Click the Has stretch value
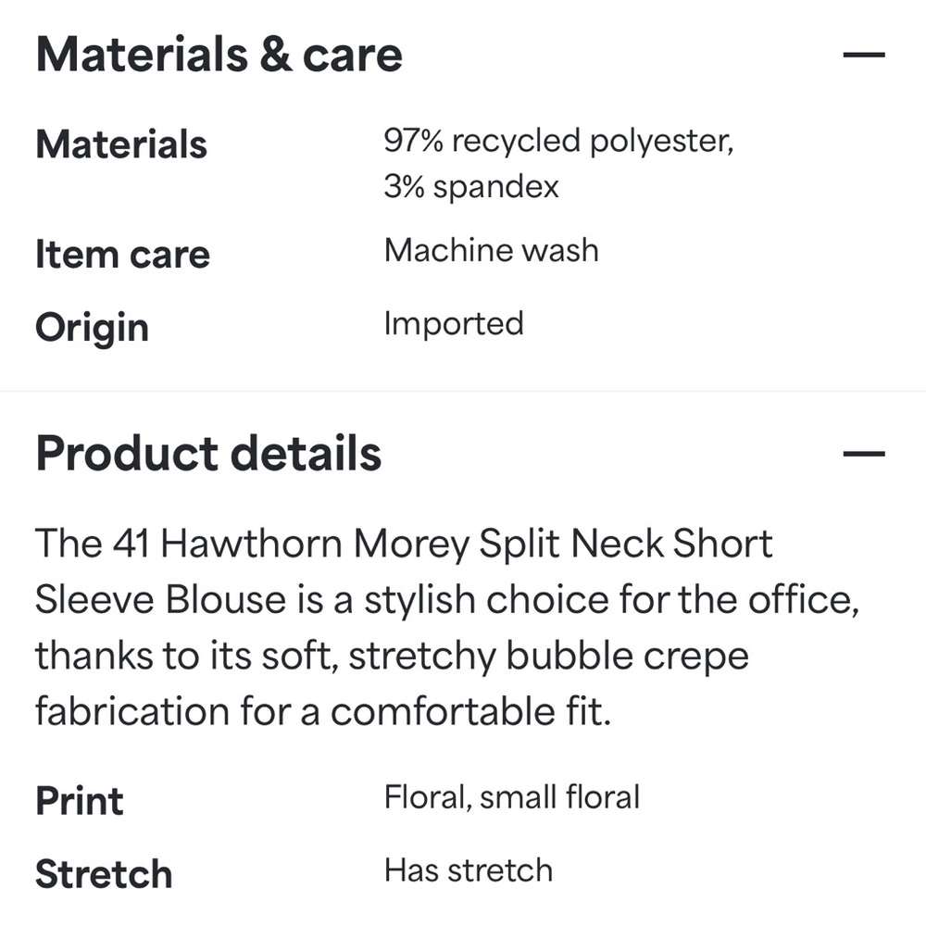The height and width of the screenshot is (926, 926). (x=469, y=870)
